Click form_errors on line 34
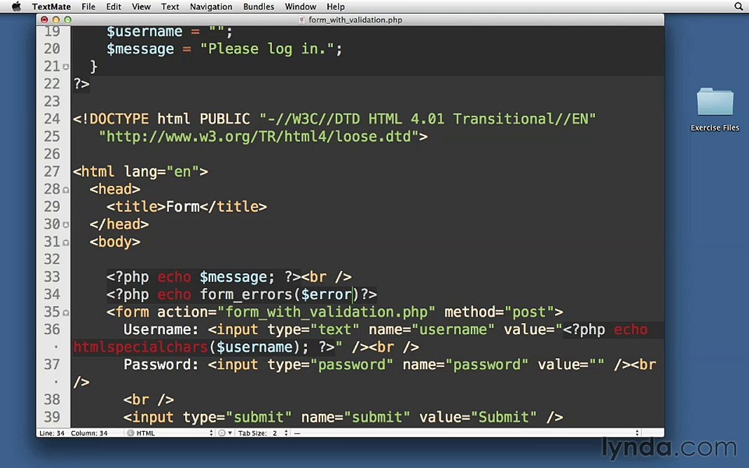749x468 pixels. pyautogui.click(x=246, y=294)
